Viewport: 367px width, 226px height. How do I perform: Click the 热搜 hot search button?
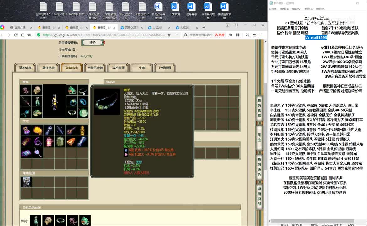220,35
